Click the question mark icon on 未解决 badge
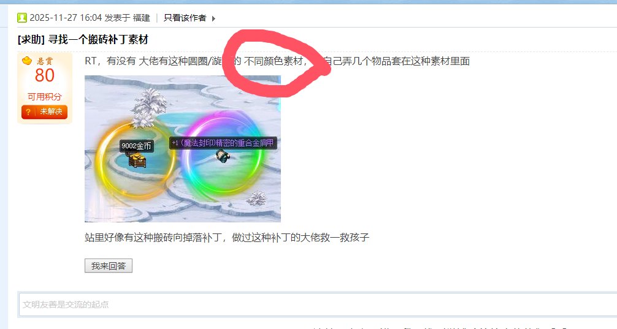The image size is (617, 329). (28, 112)
